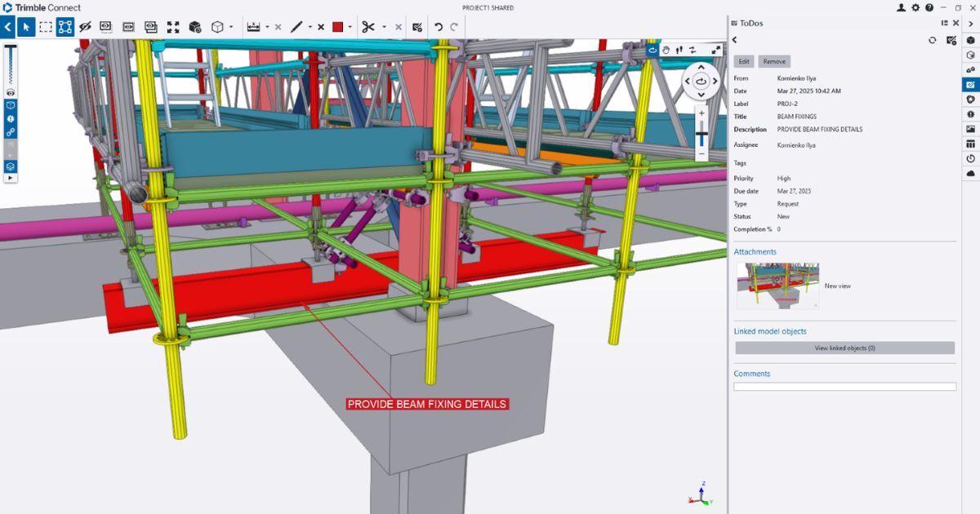This screenshot has width=980, height=514.
Task: Open the markup pen dropdown arrow
Action: click(x=310, y=27)
